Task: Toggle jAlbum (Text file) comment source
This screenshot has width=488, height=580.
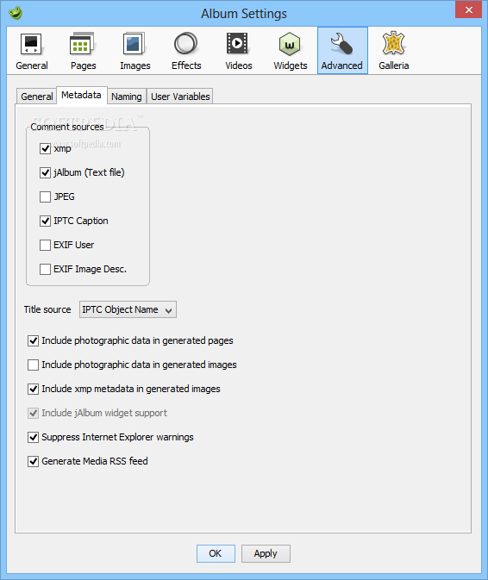Action: click(45, 172)
